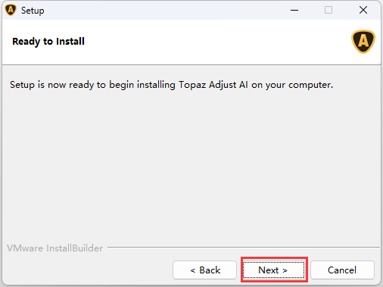Click the 'Setup is now ready' message
Screen dimensions: 383x287
[171, 85]
